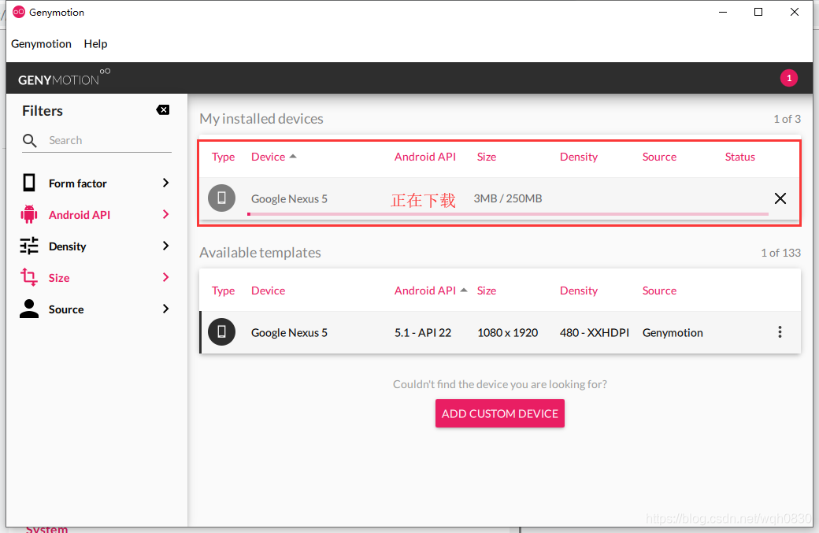Click the template Android API sort arrow

pyautogui.click(x=463, y=290)
